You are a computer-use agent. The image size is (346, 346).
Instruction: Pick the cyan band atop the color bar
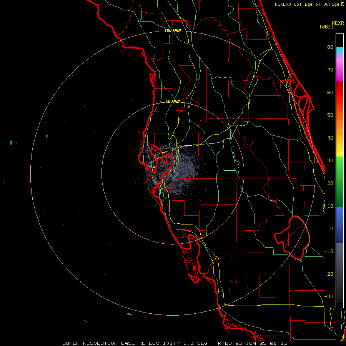339,51
